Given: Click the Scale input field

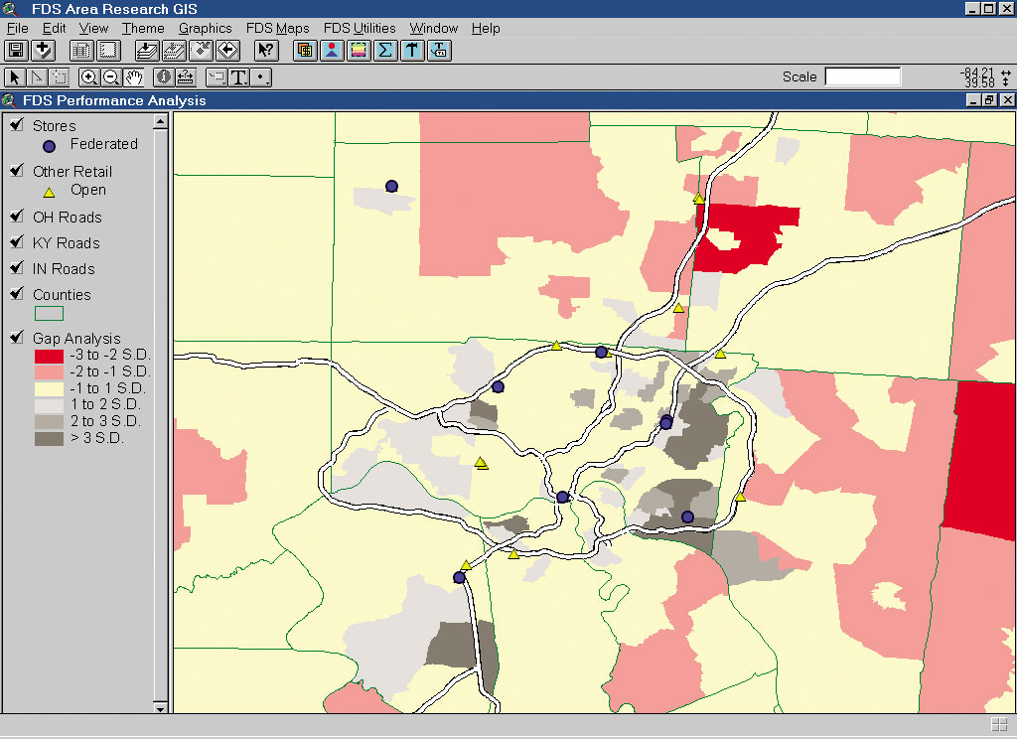Looking at the screenshot, I should (x=862, y=76).
